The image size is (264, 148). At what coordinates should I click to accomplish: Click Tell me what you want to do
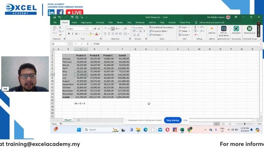click(x=212, y=22)
